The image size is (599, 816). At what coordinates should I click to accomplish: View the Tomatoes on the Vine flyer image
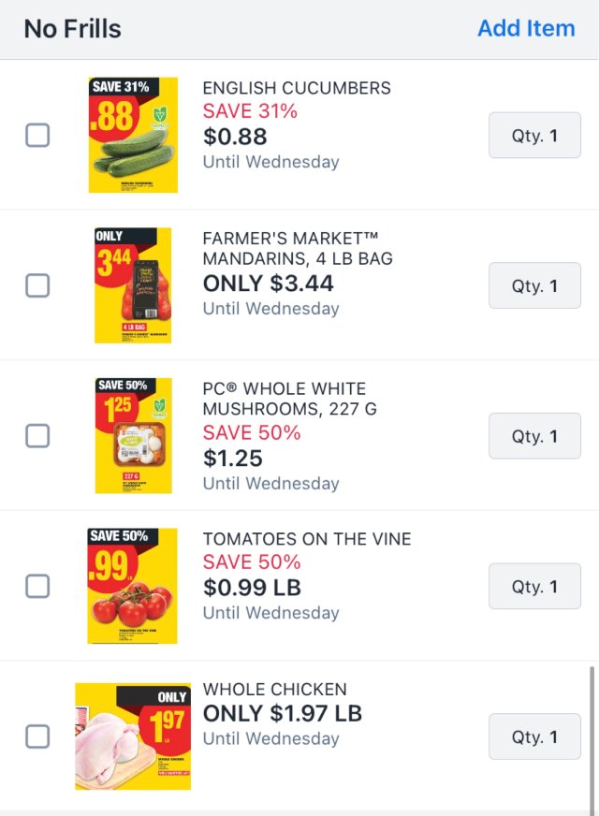pyautogui.click(x=133, y=587)
